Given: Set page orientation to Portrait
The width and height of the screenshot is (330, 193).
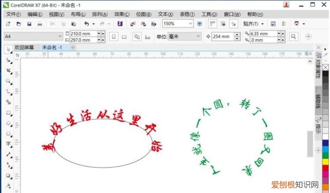Looking at the screenshot, I should tap(114, 37).
